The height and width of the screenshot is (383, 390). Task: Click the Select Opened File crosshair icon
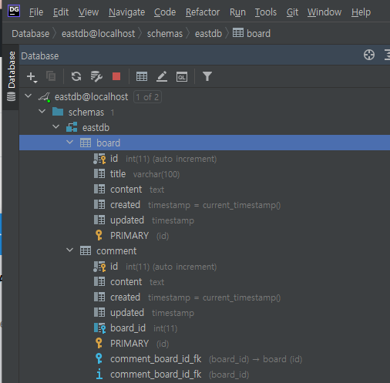(x=369, y=55)
